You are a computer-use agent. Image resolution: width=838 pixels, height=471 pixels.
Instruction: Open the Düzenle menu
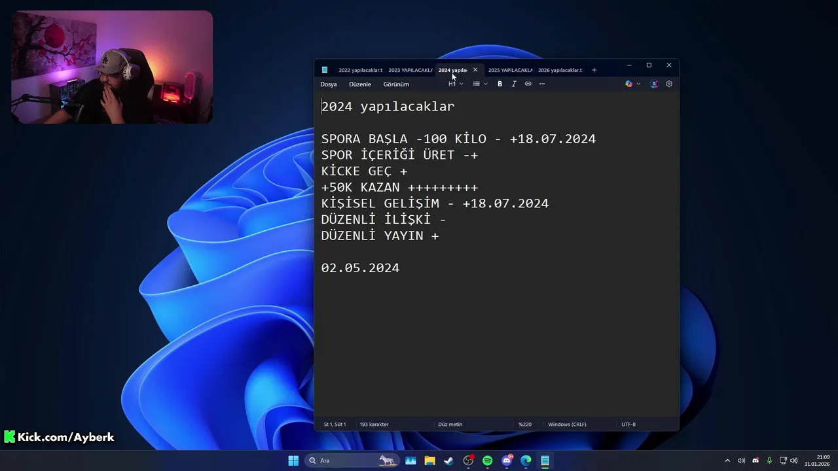(x=360, y=84)
